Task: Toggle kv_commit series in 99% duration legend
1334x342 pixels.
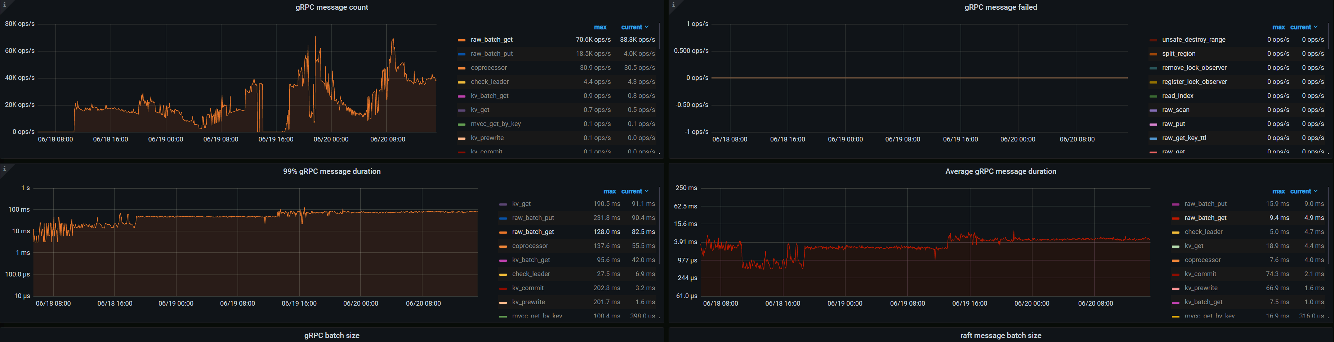Action: coord(528,288)
